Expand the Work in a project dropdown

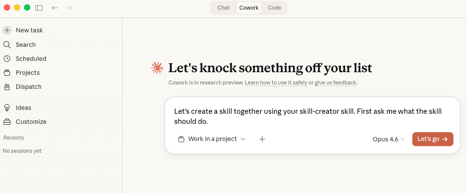(x=212, y=139)
